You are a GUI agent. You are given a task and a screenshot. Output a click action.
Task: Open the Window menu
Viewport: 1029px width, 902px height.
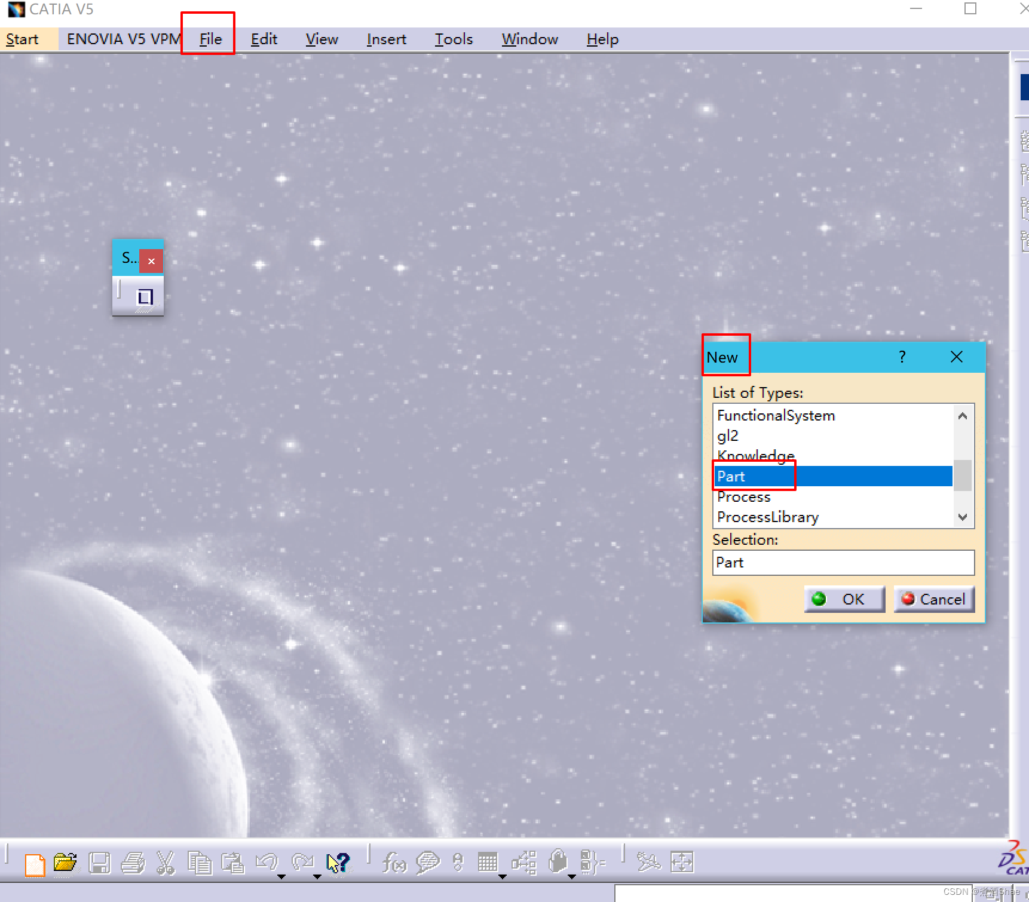(530, 39)
